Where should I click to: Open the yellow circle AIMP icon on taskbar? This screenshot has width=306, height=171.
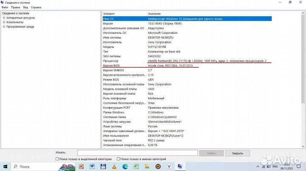click(x=158, y=166)
